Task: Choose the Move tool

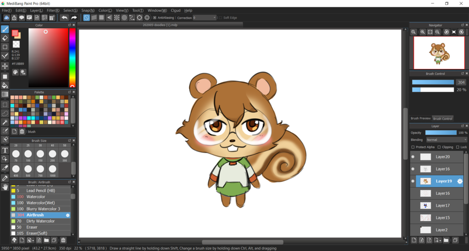Action: click(5, 66)
